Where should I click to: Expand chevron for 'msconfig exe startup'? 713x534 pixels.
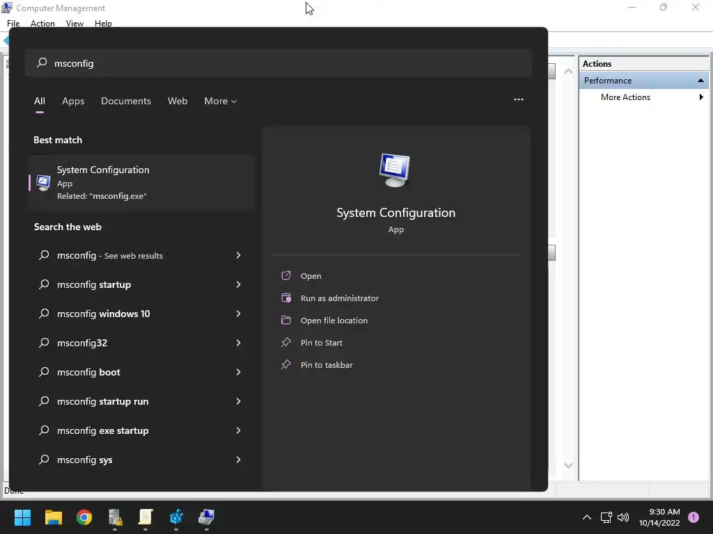[238, 430]
